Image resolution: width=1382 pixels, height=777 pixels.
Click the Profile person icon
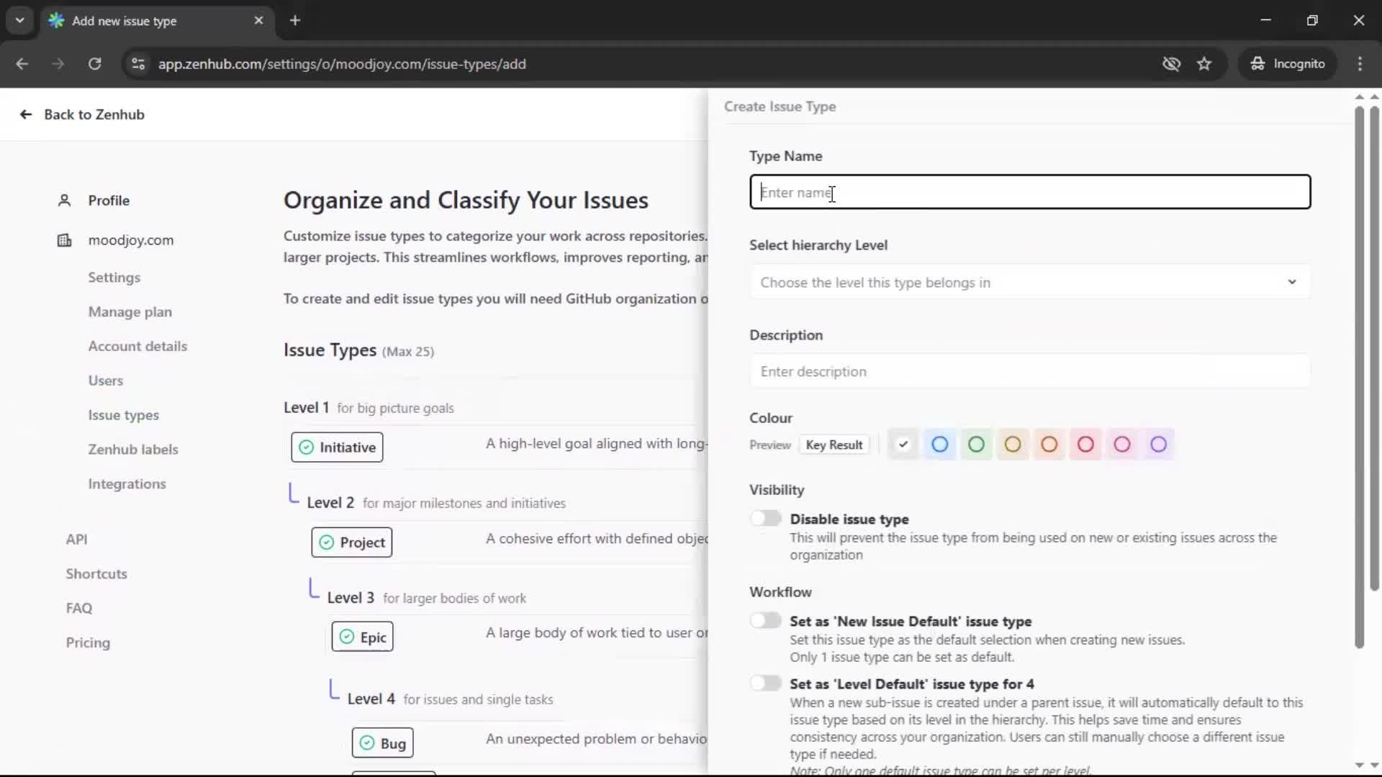tap(64, 200)
